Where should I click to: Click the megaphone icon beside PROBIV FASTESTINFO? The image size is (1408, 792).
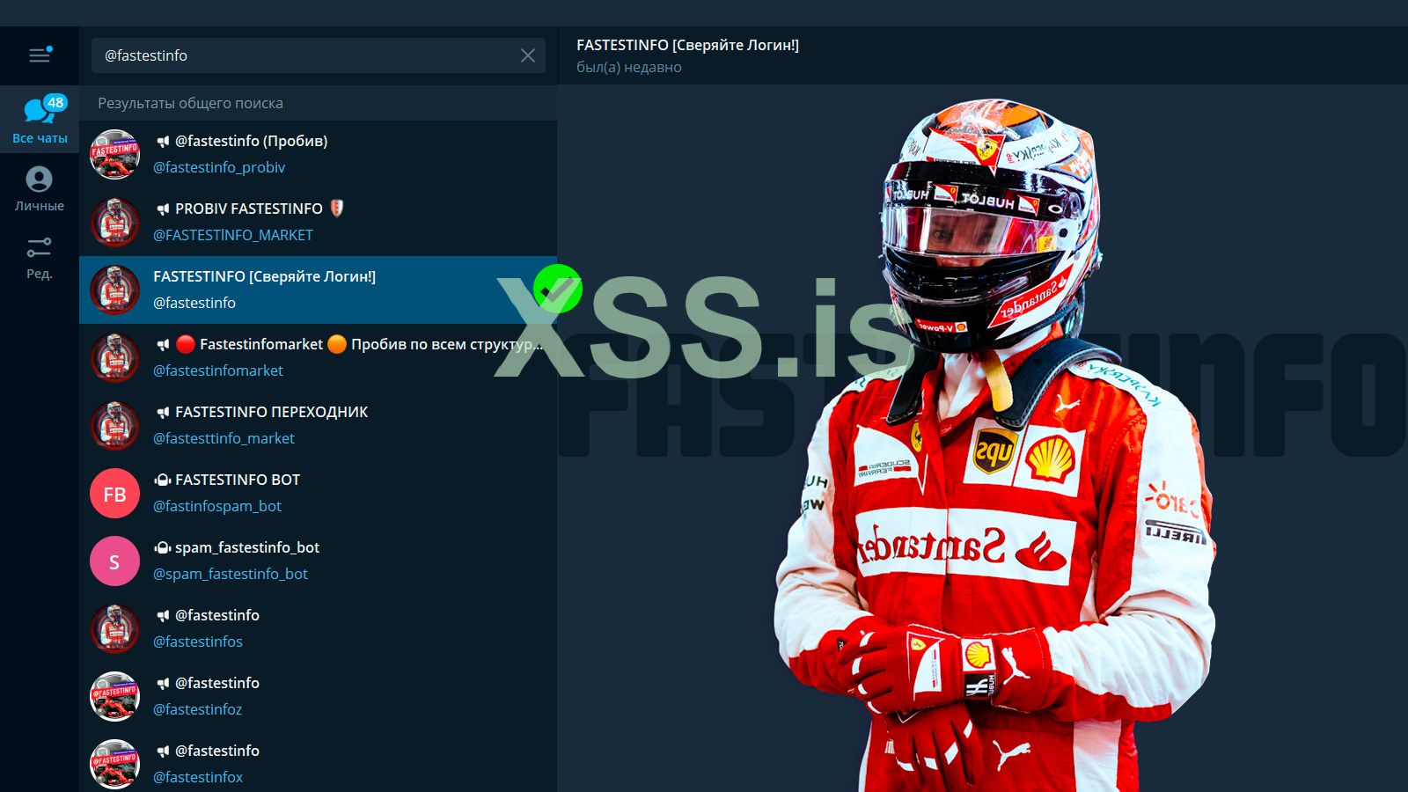click(163, 209)
